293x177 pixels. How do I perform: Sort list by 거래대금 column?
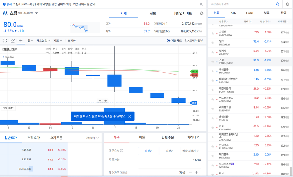click(x=283, y=22)
